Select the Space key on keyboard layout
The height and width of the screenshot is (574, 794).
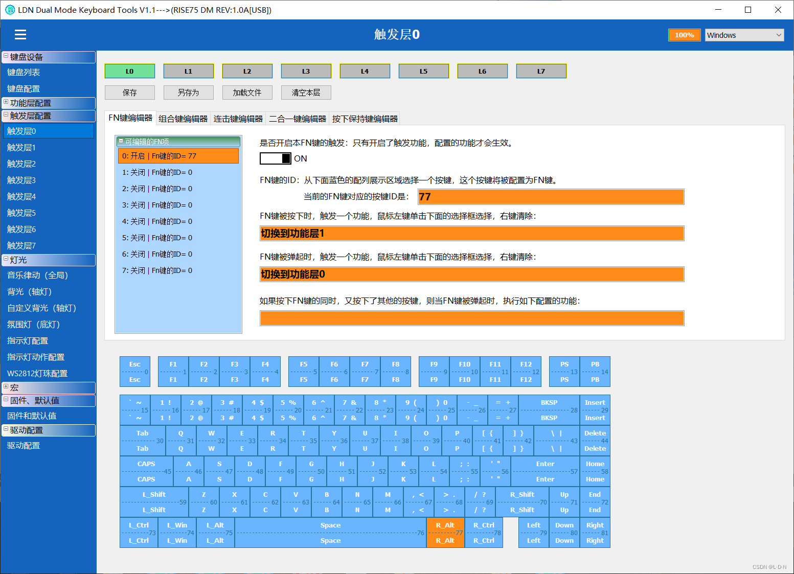[x=330, y=533]
